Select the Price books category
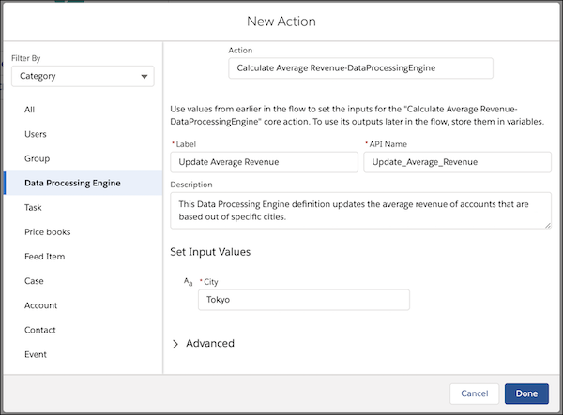 [48, 232]
